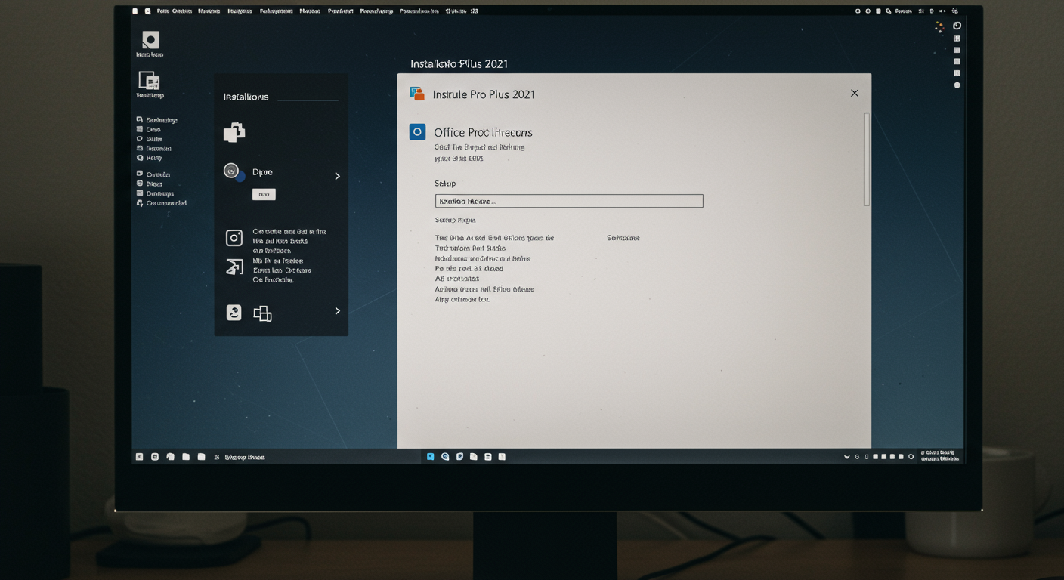This screenshot has width=1064, height=580.
Task: Open the clock area in the taskbar corner
Action: pyautogui.click(x=939, y=455)
